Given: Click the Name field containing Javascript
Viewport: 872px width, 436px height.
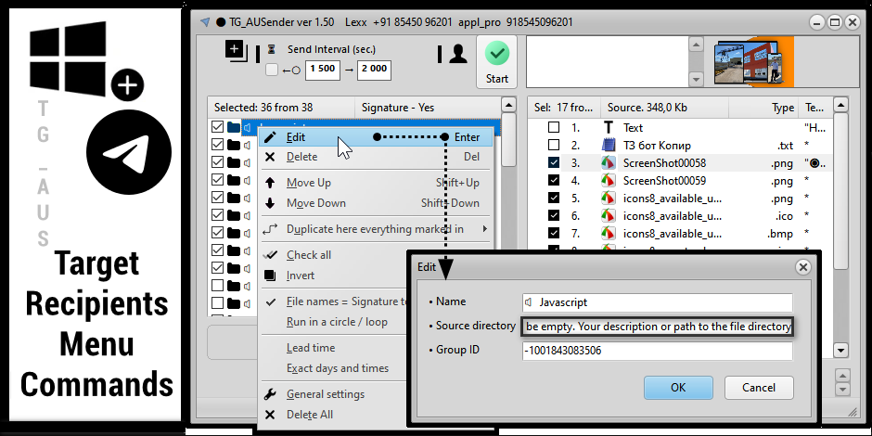Looking at the screenshot, I should 658,302.
